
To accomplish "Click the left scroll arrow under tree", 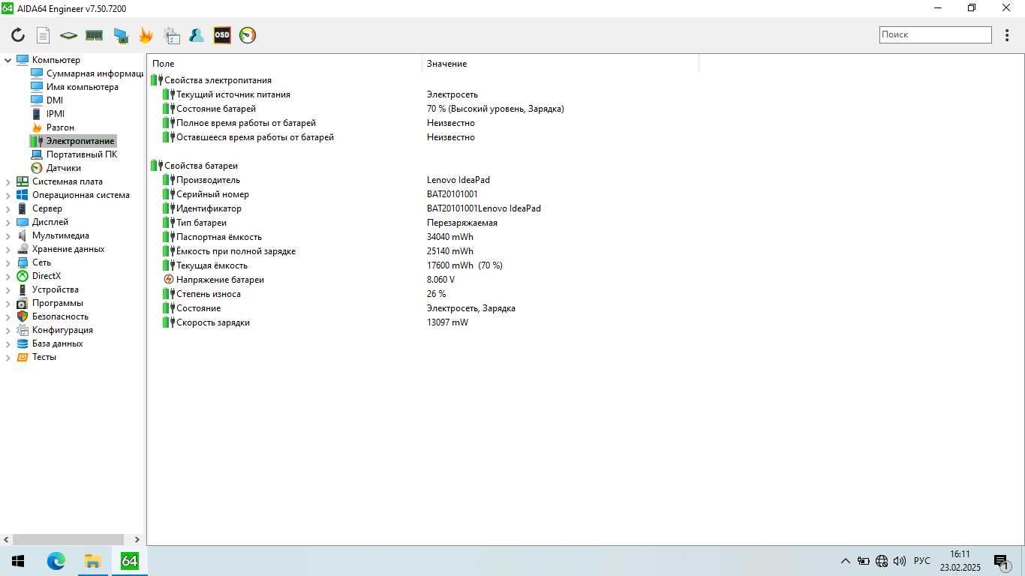I will tap(6, 539).
